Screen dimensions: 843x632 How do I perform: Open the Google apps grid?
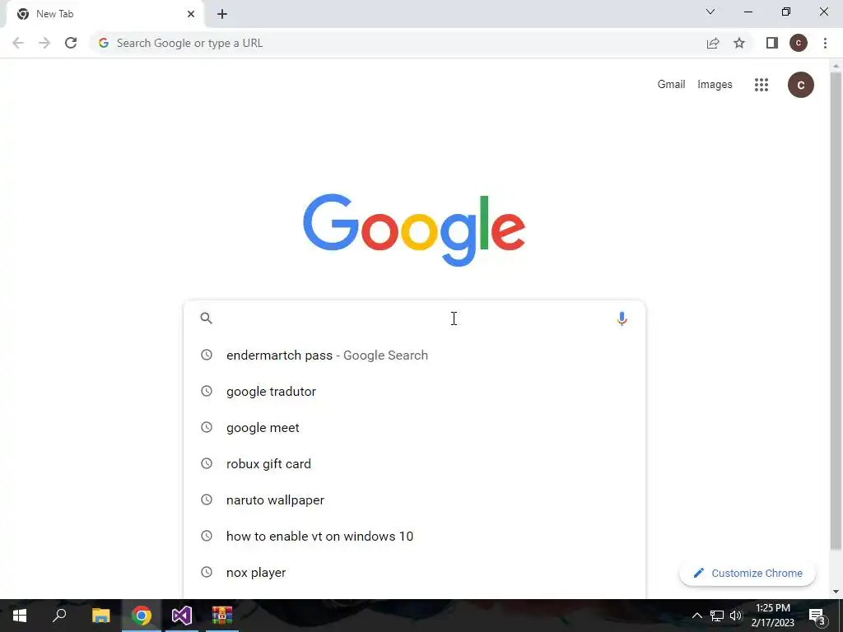pyautogui.click(x=761, y=85)
